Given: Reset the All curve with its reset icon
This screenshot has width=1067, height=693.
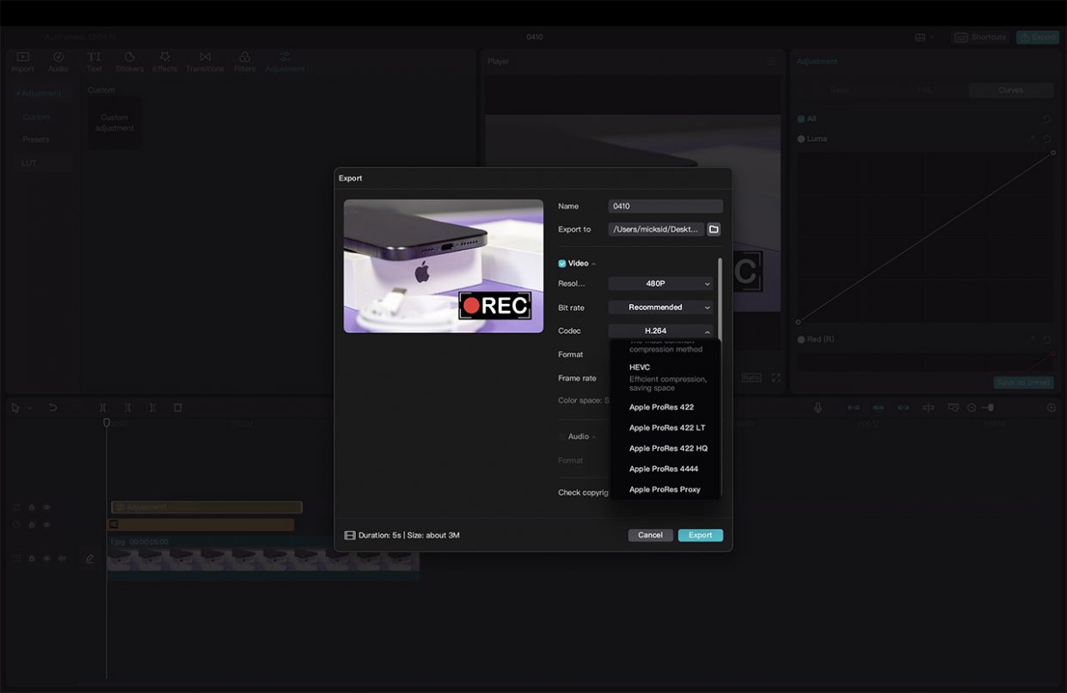Looking at the screenshot, I should (x=1047, y=119).
